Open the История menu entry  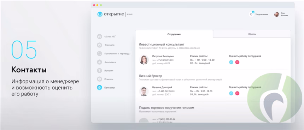click(109, 71)
